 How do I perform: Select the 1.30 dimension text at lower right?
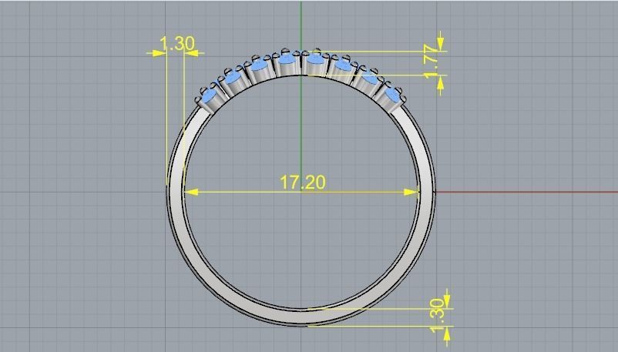pos(438,316)
